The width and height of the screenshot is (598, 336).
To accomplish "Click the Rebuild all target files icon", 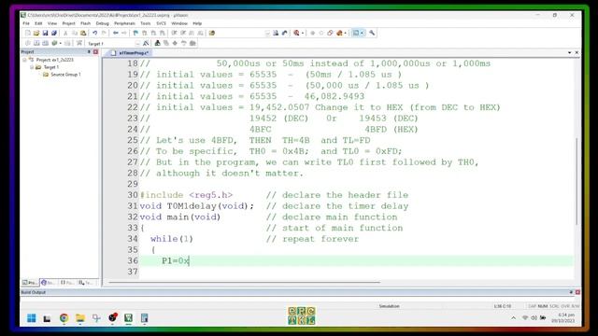I will (x=45, y=44).
